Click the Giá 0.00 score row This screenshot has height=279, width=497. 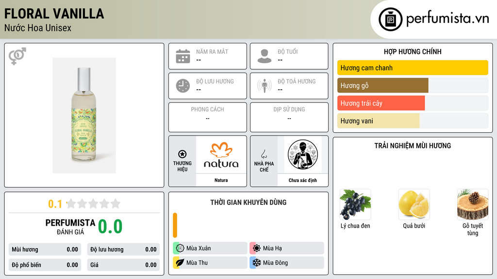(x=123, y=265)
